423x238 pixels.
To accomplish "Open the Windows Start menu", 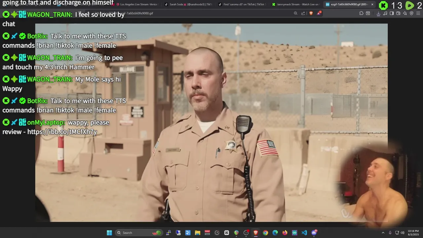I will point(109,233).
